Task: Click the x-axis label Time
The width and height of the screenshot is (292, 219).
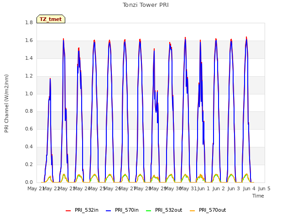Action: [x=258, y=196]
